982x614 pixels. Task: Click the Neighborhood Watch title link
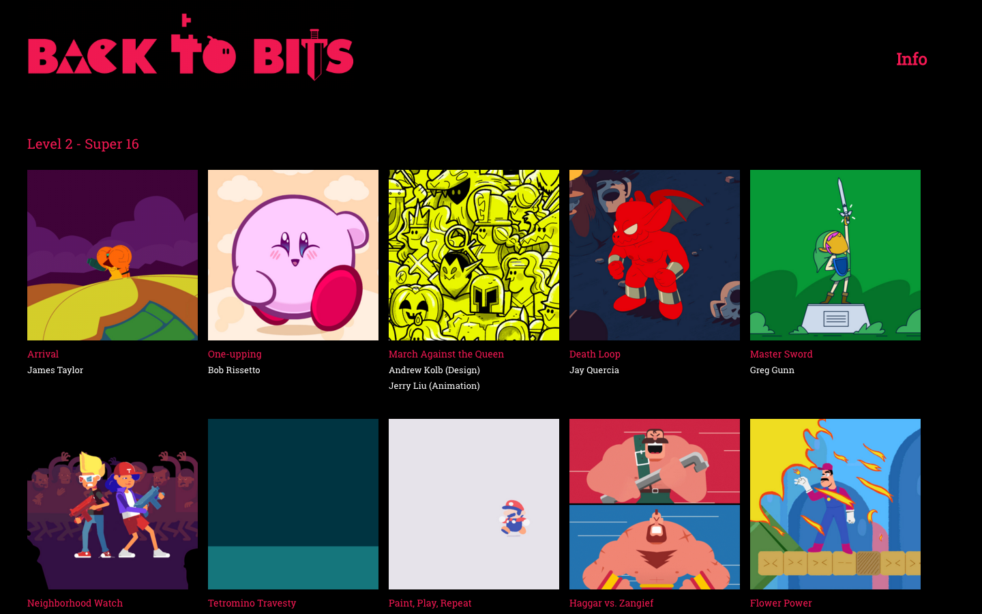tap(75, 603)
